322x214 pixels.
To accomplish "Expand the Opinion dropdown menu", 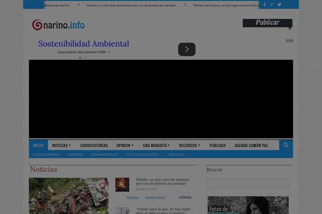I will [125, 145].
